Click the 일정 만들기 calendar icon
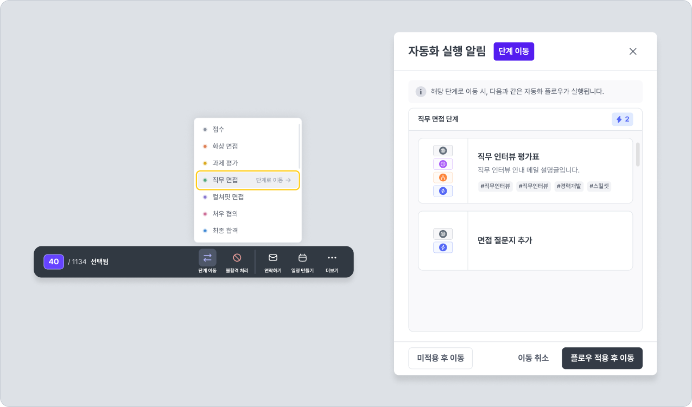 tap(303, 258)
